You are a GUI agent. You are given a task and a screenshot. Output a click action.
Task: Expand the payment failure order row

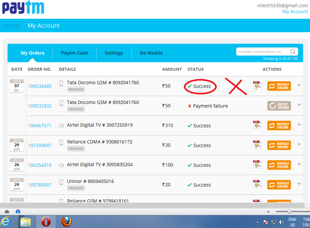299,105
